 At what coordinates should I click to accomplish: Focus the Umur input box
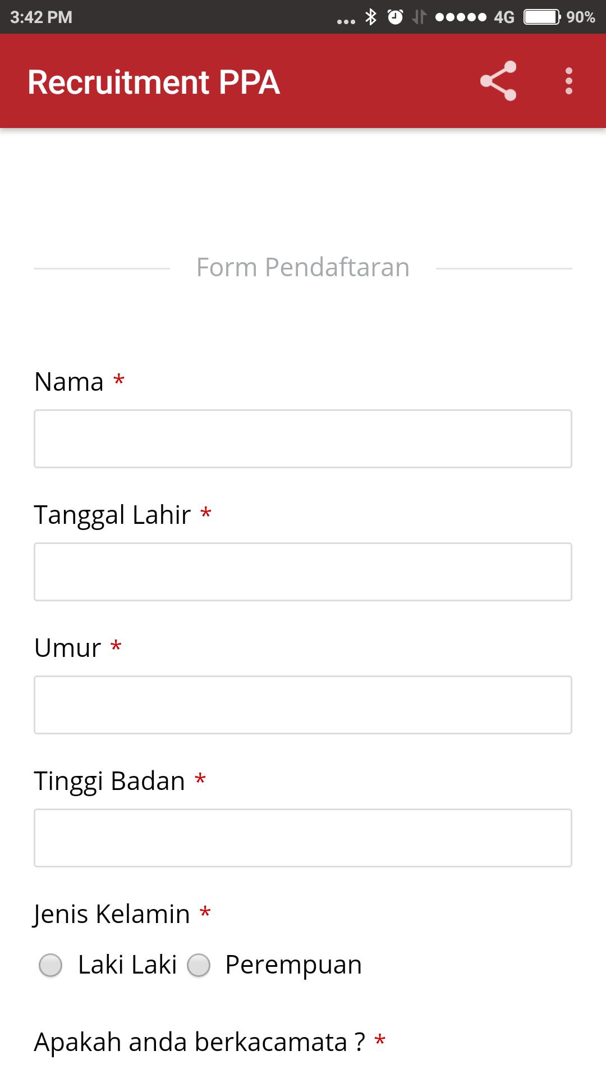point(303,705)
